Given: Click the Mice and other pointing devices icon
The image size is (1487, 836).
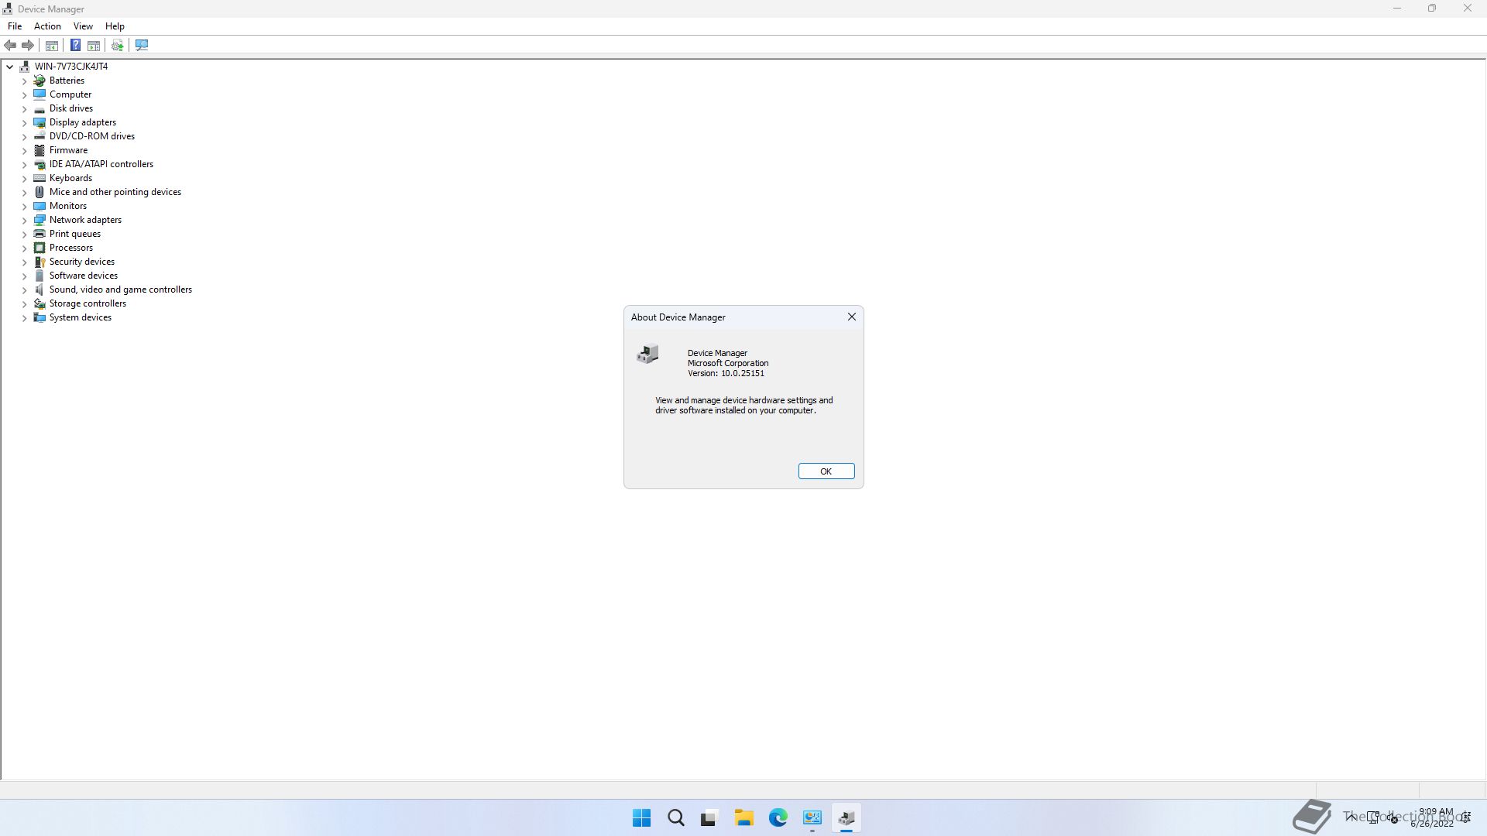Looking at the screenshot, I should coord(39,192).
